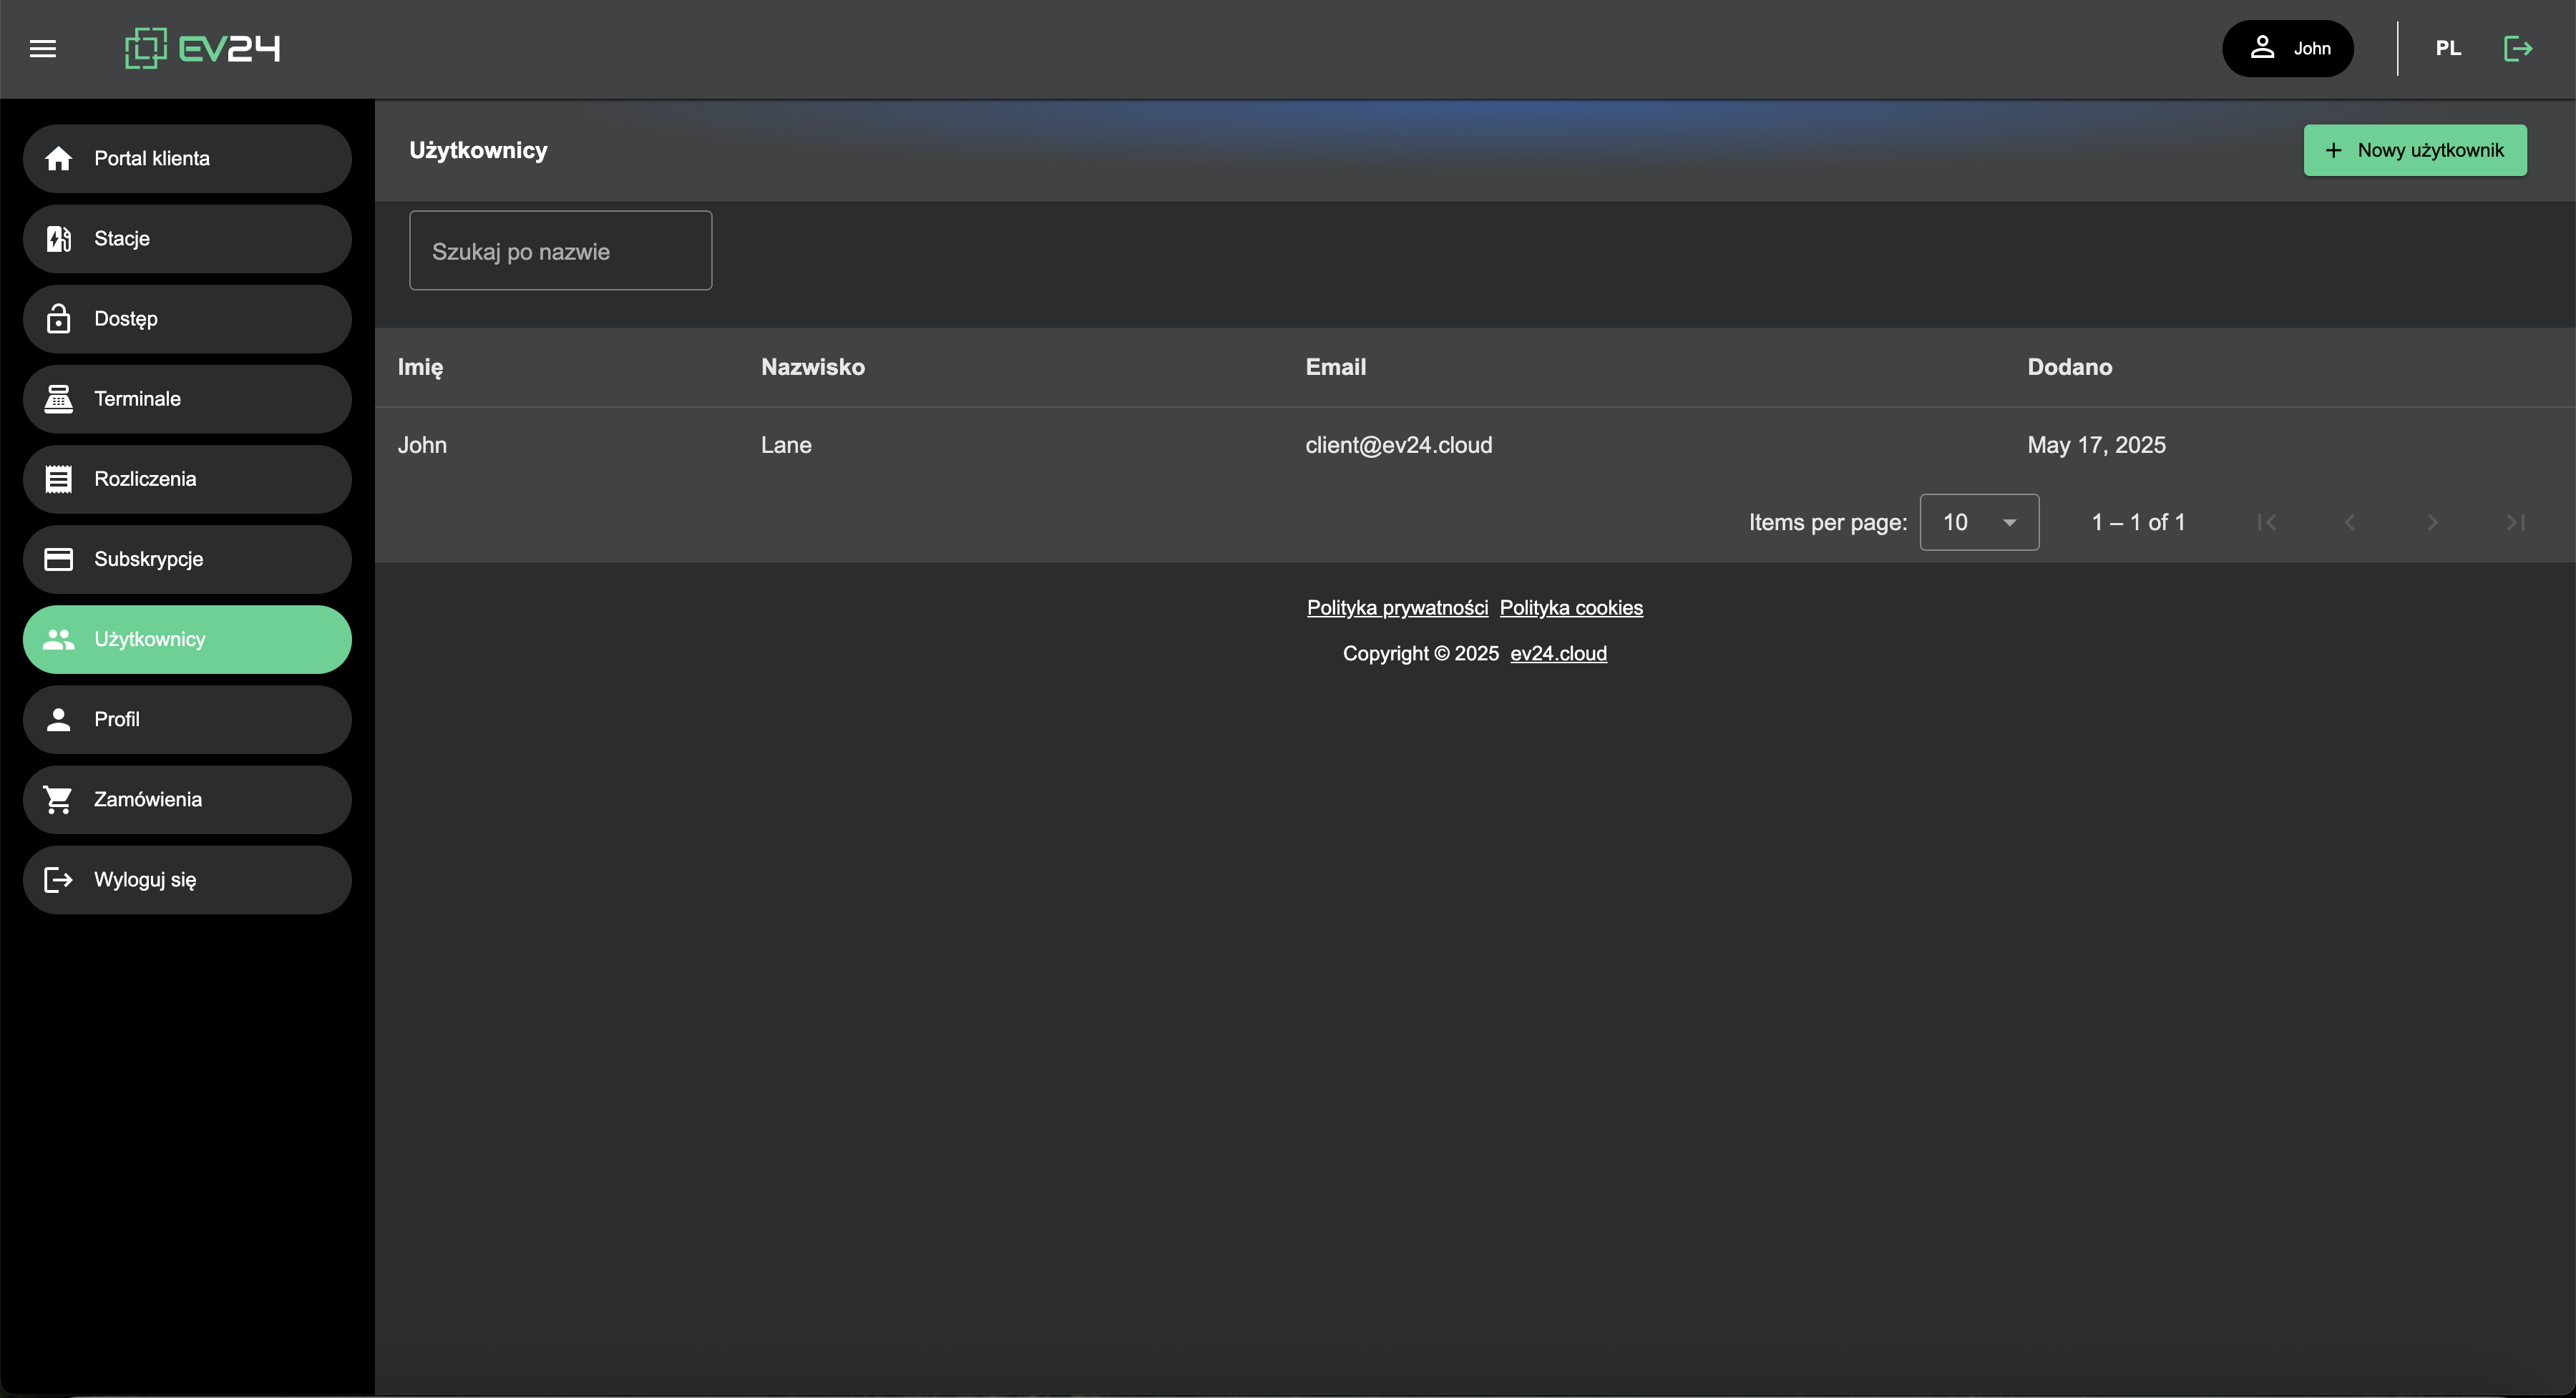Click the logout icon in top bar
The width and height of the screenshot is (2576, 1398).
coord(2517,48)
